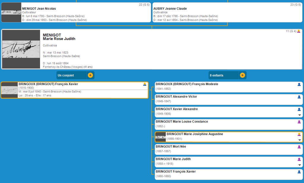
Task: Click person icon for Alexandre Victor
Action: (x=299, y=97)
